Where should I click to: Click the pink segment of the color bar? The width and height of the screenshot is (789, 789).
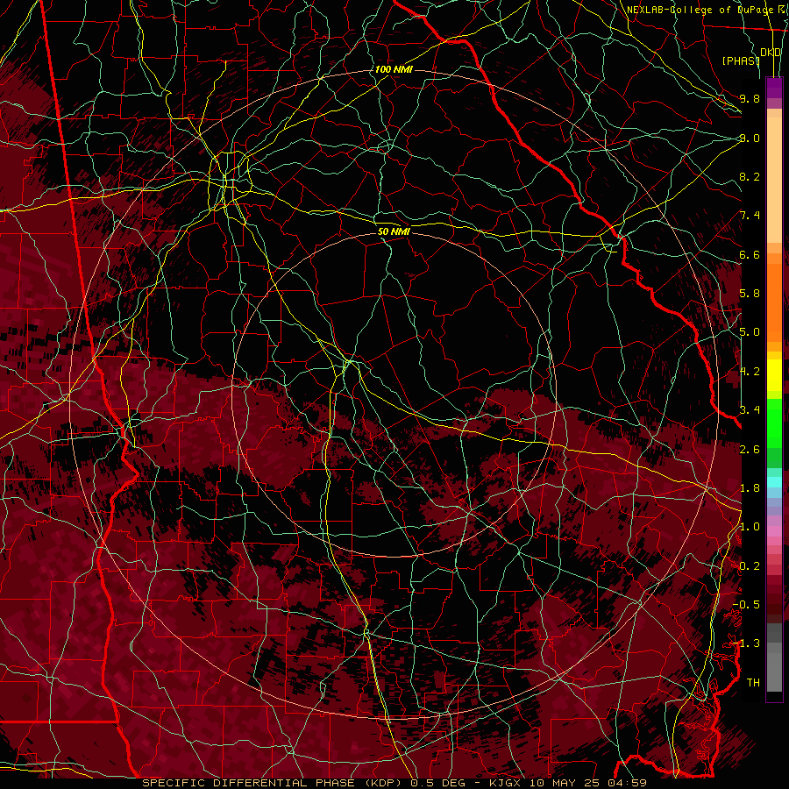coord(774,531)
